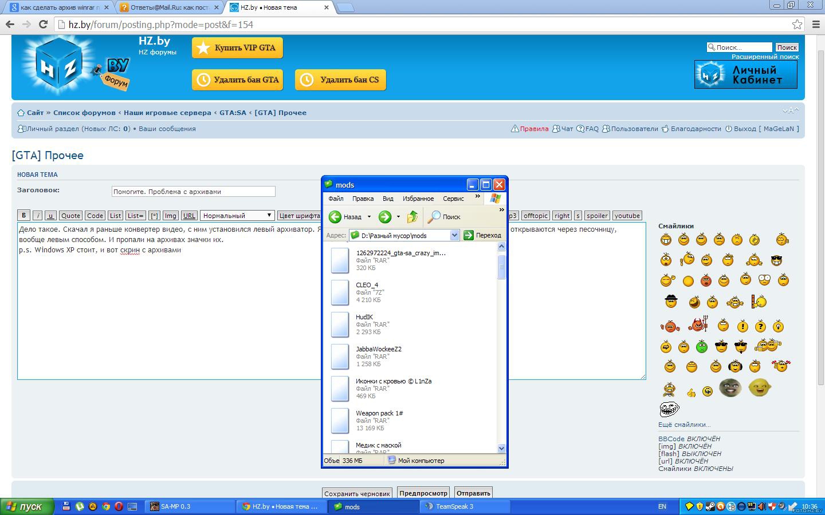This screenshot has height=515, width=825.
Task: Click the underline u formatting button
Action: pos(50,216)
